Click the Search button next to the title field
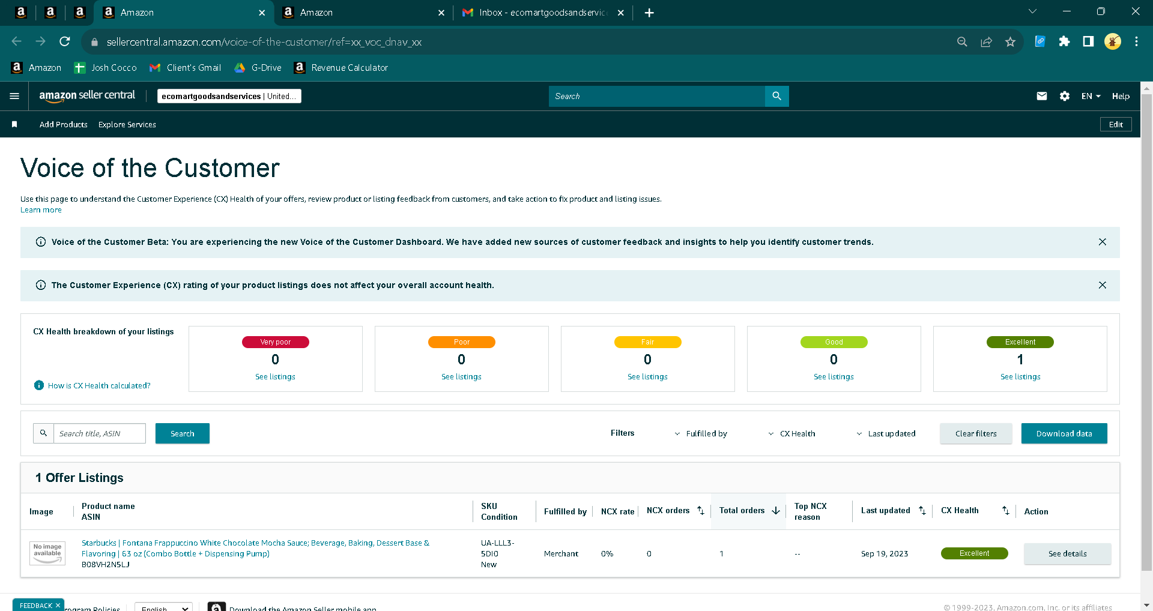1153x611 pixels. [x=183, y=433]
